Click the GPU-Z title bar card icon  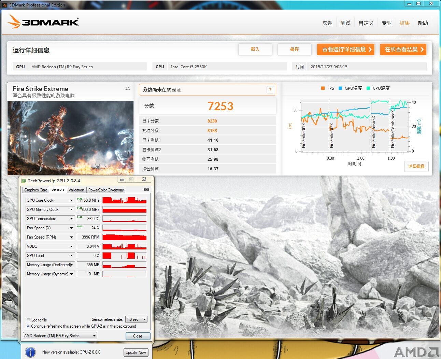coord(24,181)
